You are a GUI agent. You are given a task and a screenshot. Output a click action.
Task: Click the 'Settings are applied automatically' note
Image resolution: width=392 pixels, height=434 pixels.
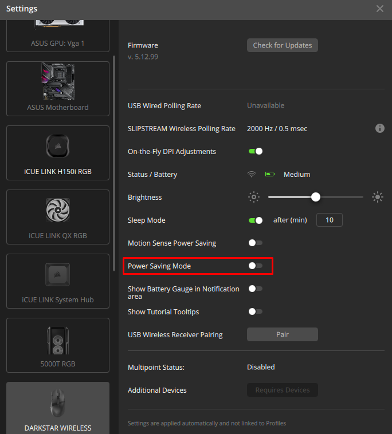207,423
